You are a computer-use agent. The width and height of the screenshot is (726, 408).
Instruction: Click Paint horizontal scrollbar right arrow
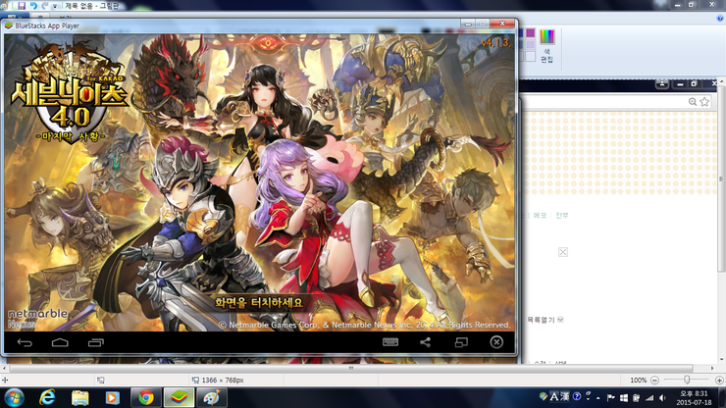point(712,369)
